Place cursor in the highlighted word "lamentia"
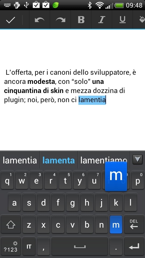The height and width of the screenshot is (258, 145). [x=92, y=100]
